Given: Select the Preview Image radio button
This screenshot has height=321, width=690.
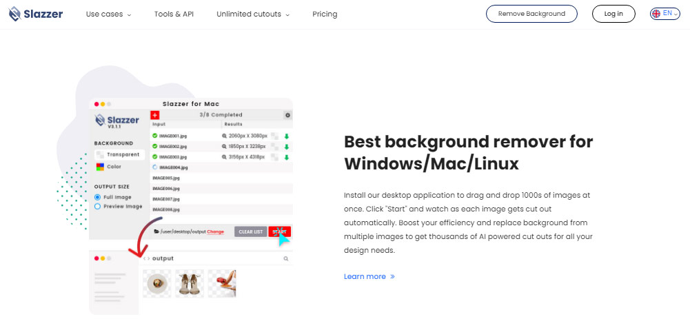Looking at the screenshot, I should (98, 206).
